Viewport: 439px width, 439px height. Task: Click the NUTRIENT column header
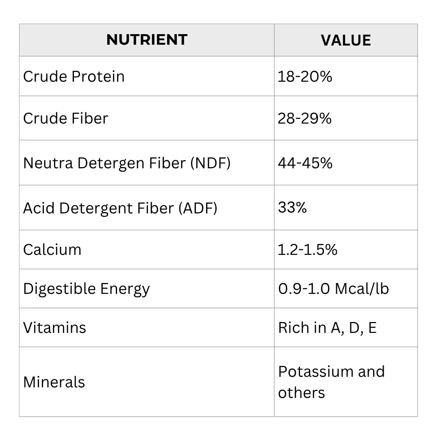[x=147, y=40]
